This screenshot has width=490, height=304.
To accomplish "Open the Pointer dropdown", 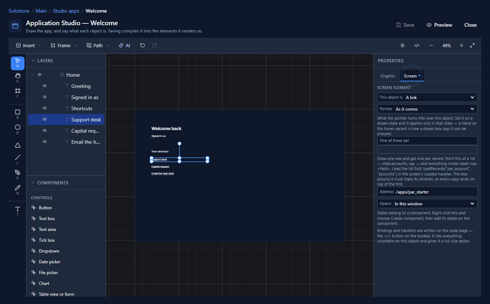I will click(427, 109).
